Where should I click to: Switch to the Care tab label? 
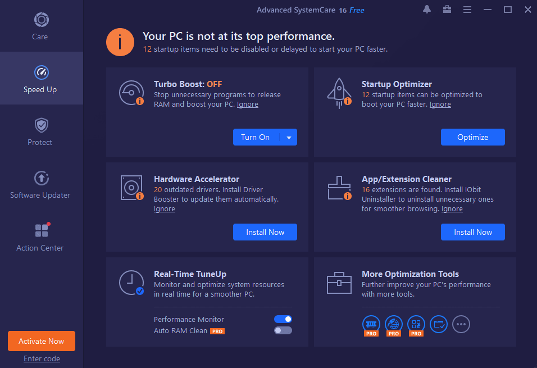click(x=40, y=37)
